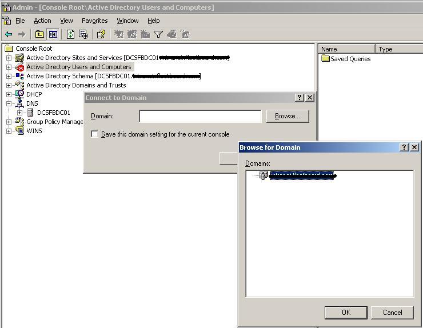Image resolution: width=423 pixels, height=328 pixels.
Task: Click the Refresh toolbar icon
Action: coord(70,34)
